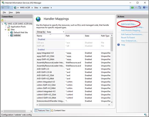This screenshot has width=149, height=117.
Task: Switch to the Content View tab
Action: pyautogui.click(x=58, y=110)
